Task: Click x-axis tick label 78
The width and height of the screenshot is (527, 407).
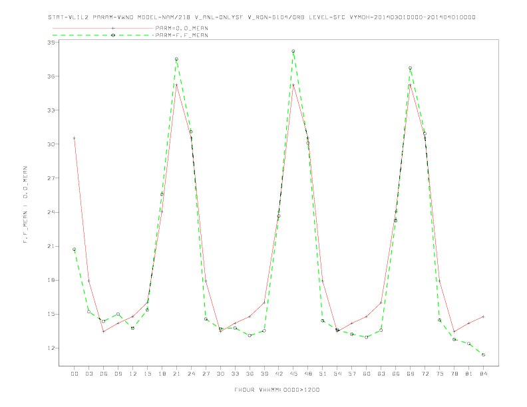Action: [454, 374]
